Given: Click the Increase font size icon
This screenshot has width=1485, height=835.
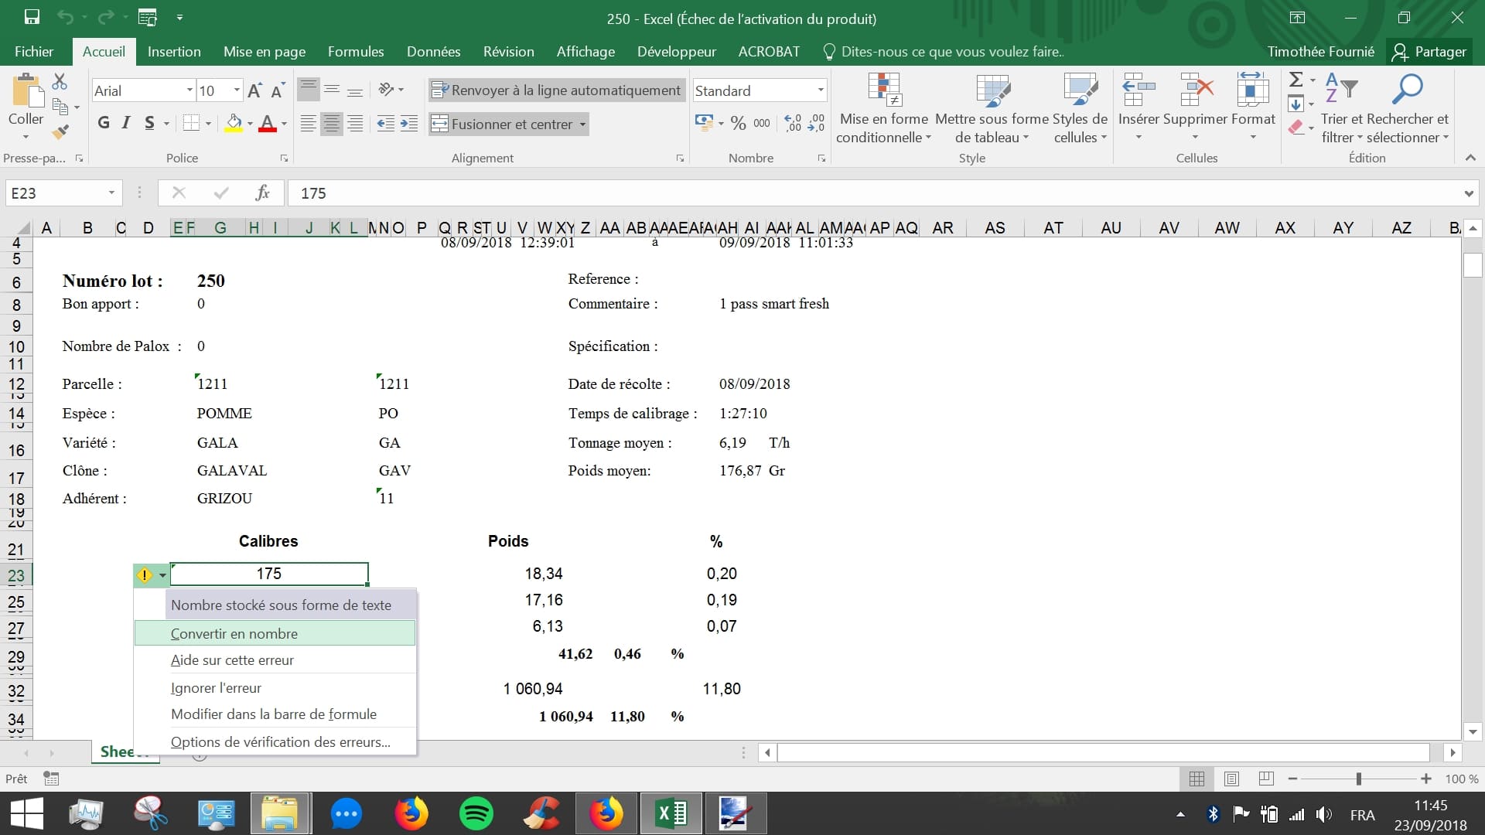Looking at the screenshot, I should pos(254,90).
